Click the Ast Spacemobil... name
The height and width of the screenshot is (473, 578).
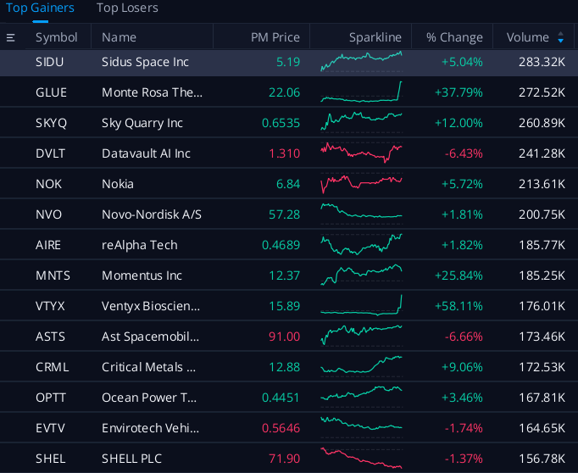pyautogui.click(x=150, y=337)
